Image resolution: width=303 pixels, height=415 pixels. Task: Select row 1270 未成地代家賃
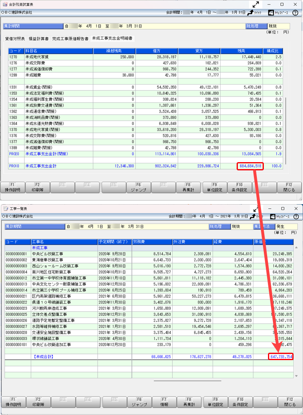146,57
